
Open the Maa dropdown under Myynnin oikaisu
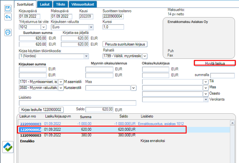click(134, 88)
